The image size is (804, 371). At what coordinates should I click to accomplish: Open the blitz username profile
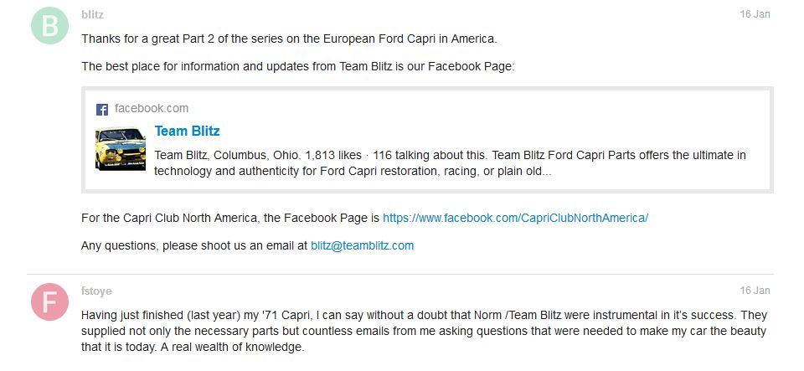click(92, 15)
